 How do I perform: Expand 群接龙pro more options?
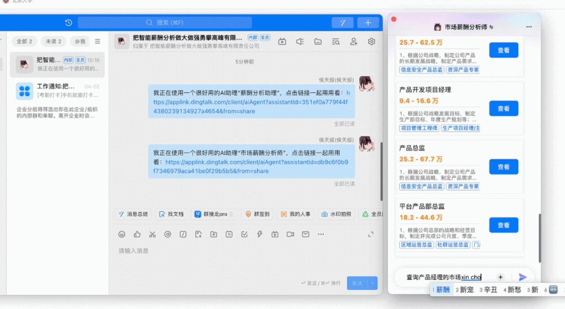[231, 214]
